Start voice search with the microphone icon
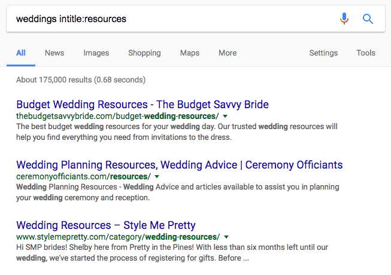391x275 pixels. pos(344,19)
